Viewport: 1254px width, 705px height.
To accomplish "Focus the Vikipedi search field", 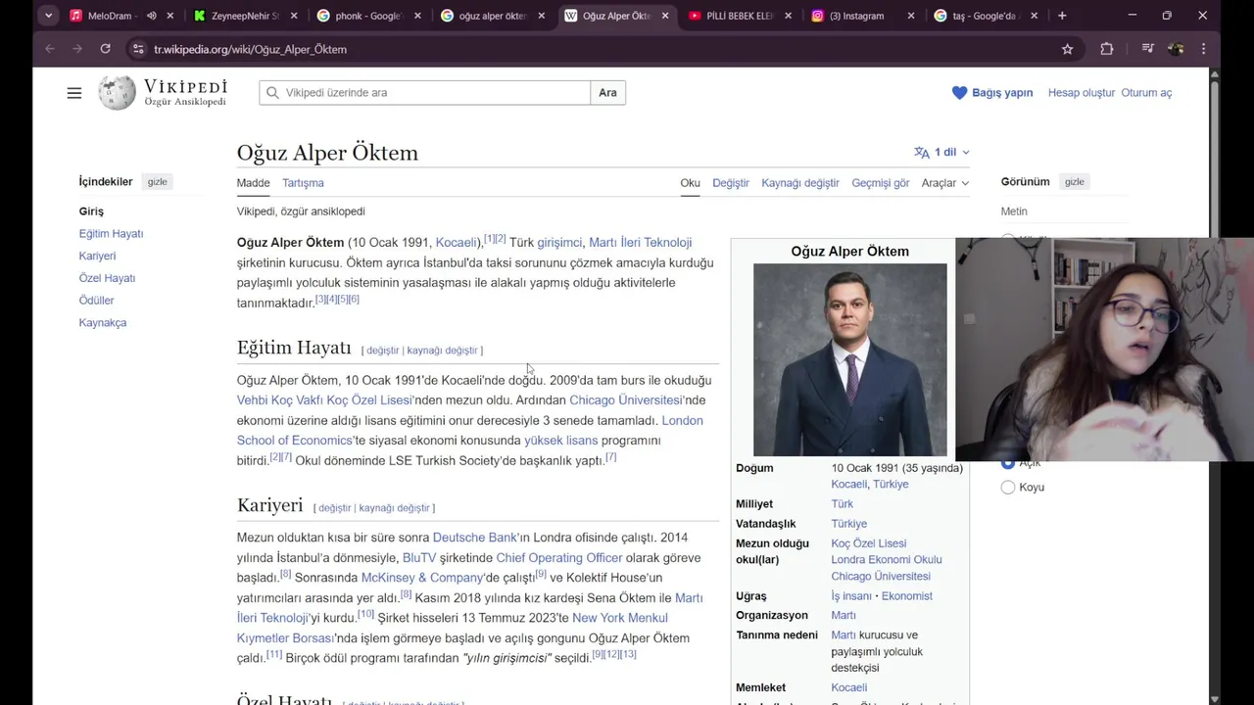I will pyautogui.click(x=425, y=93).
